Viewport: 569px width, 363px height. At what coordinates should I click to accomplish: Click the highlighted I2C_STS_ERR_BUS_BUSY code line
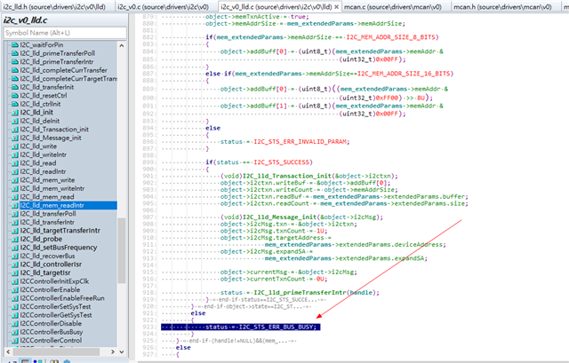(x=241, y=327)
